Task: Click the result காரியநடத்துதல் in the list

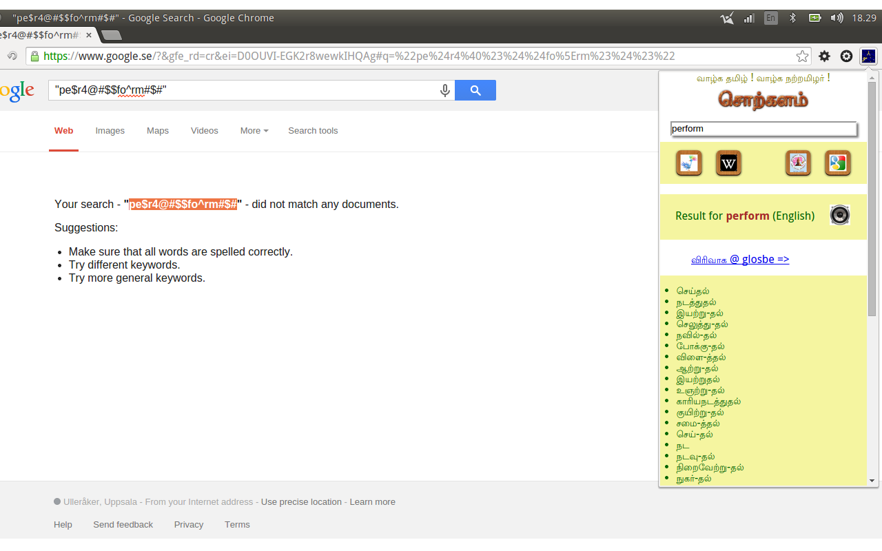Action: 708,402
